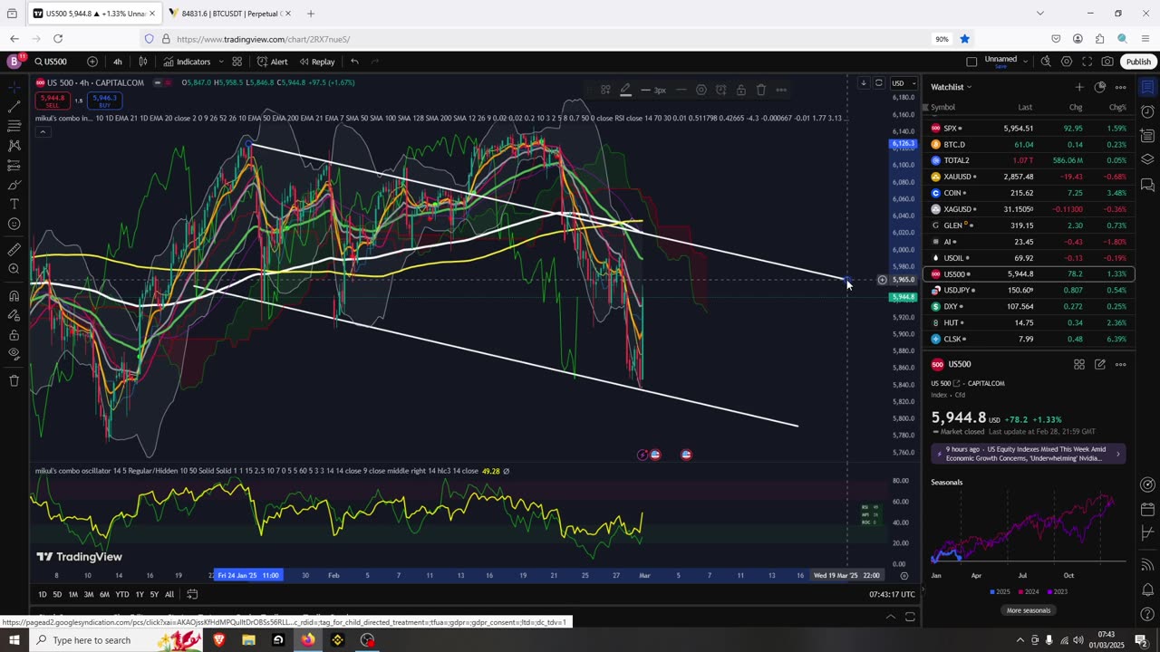Open a new browser tab
The height and width of the screenshot is (652, 1160).
tap(311, 14)
